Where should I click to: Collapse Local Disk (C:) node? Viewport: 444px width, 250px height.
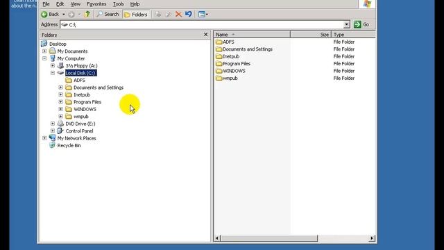point(53,73)
